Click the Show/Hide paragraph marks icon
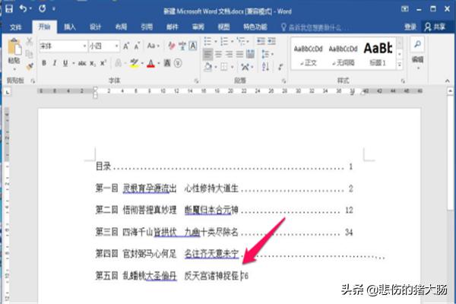The width and height of the screenshot is (456, 304). pos(280,67)
